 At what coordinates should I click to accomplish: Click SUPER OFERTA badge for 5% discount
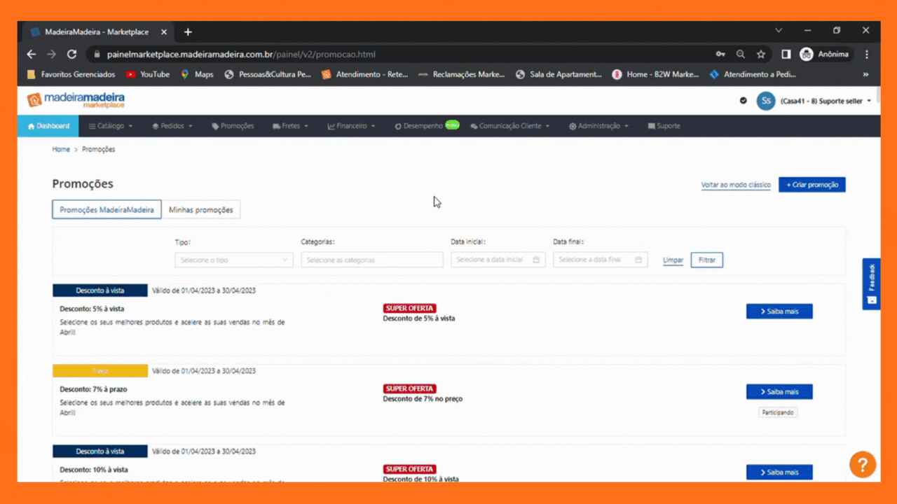[410, 308]
